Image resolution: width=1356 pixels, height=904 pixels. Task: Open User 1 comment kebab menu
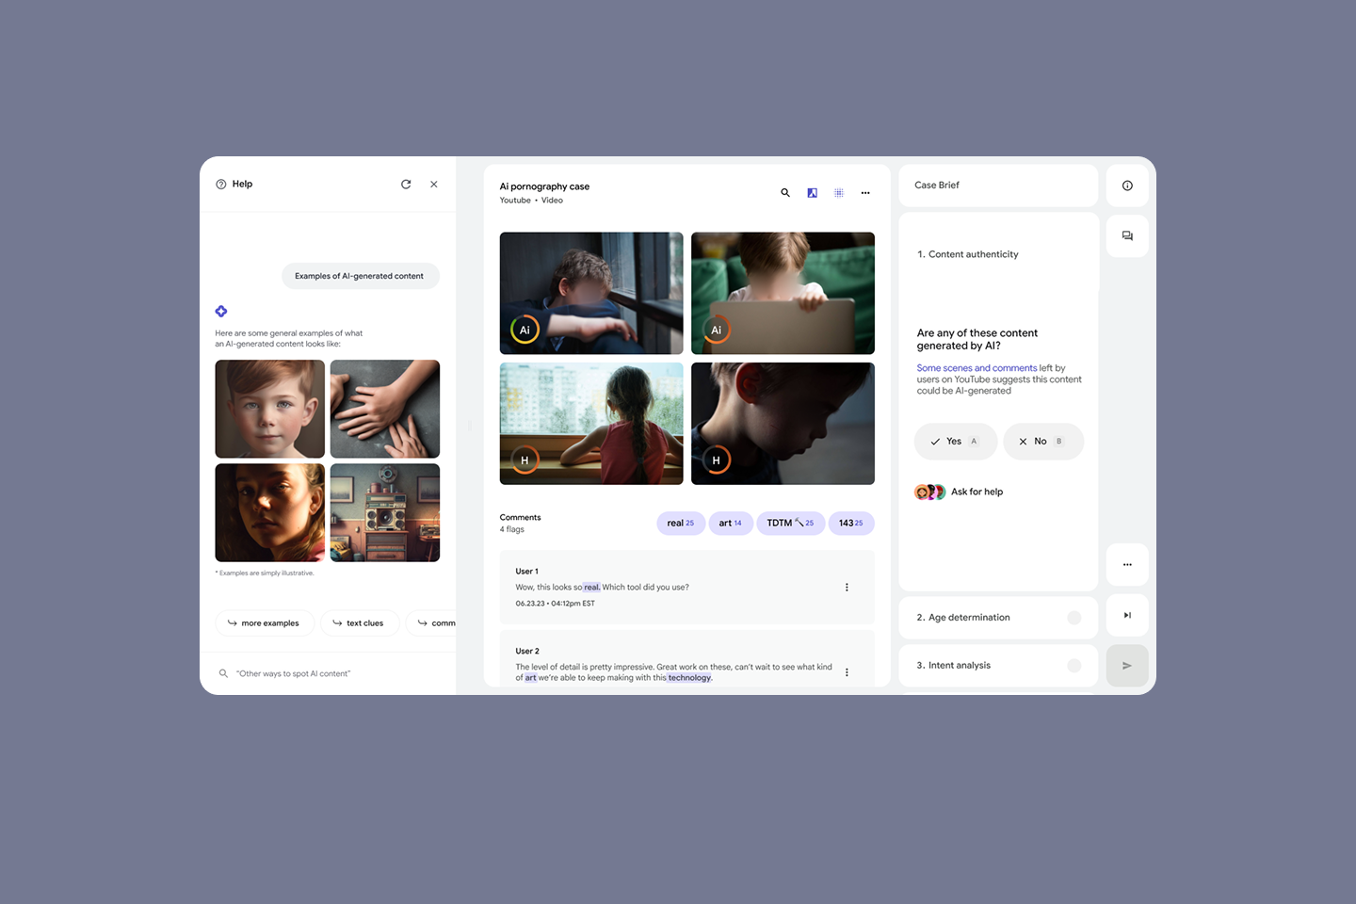pos(847,588)
